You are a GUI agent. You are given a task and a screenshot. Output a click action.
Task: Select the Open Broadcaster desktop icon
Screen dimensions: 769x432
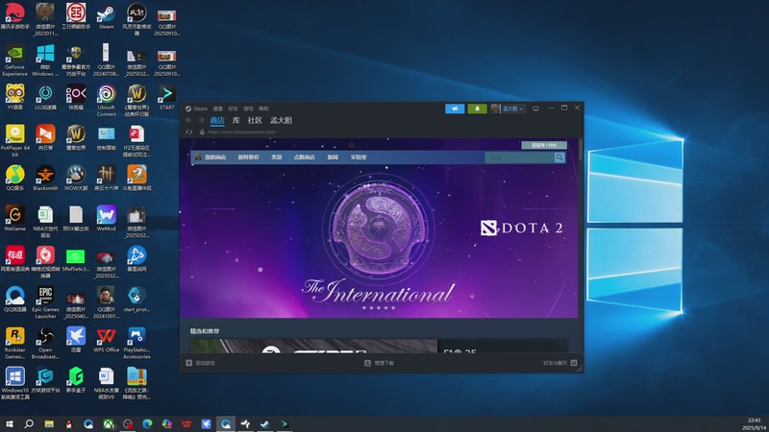(x=45, y=343)
